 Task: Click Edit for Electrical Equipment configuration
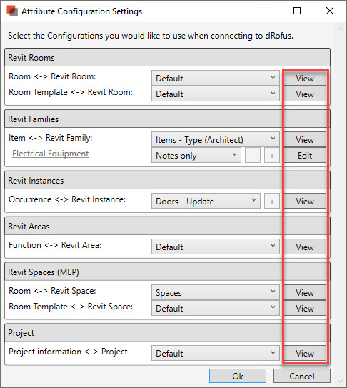[305, 156]
